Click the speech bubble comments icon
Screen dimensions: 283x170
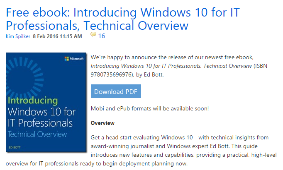pos(93,35)
